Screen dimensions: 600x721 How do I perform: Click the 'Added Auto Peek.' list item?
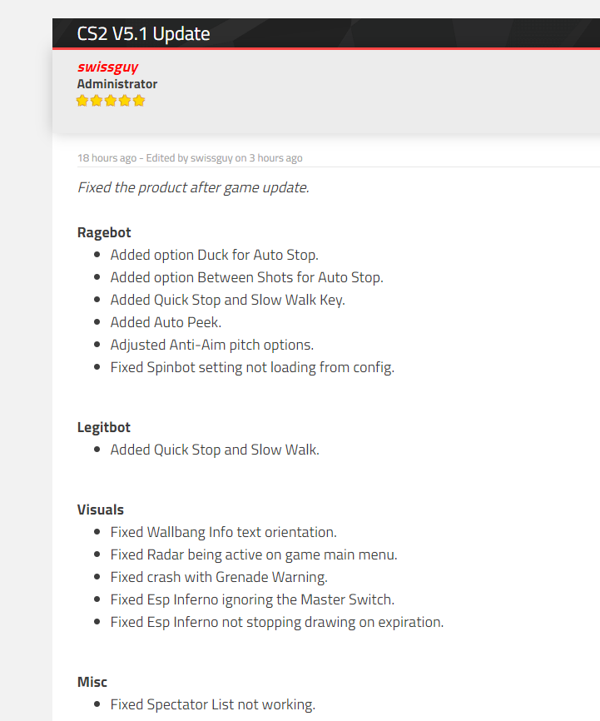tap(166, 322)
